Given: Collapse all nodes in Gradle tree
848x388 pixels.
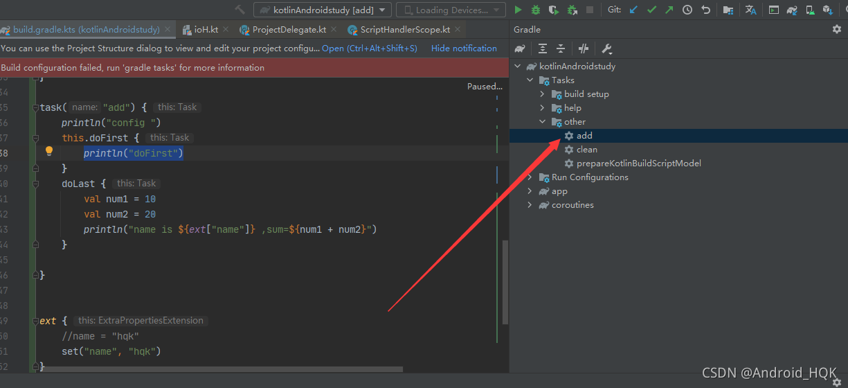Looking at the screenshot, I should coord(561,48).
